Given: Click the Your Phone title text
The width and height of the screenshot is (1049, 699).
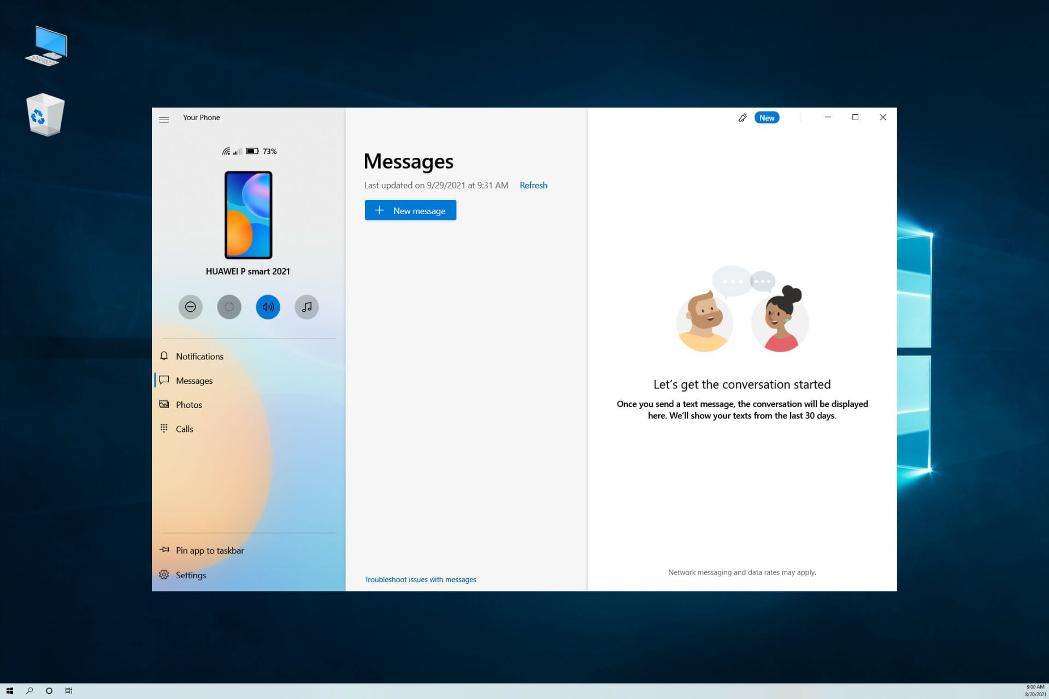Looking at the screenshot, I should [x=201, y=117].
